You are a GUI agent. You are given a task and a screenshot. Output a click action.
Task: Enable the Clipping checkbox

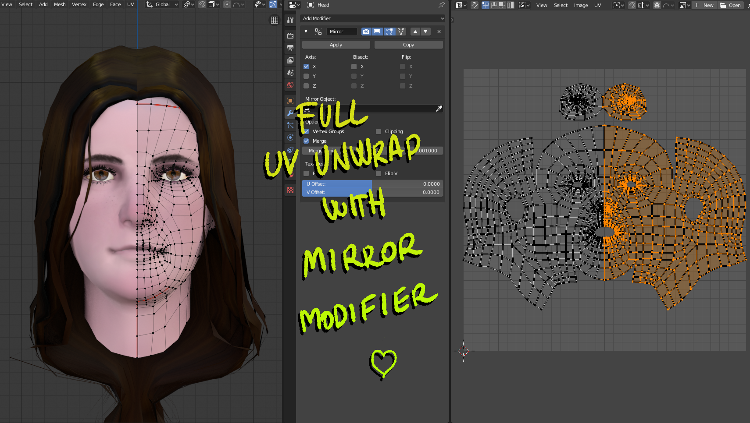[379, 131]
